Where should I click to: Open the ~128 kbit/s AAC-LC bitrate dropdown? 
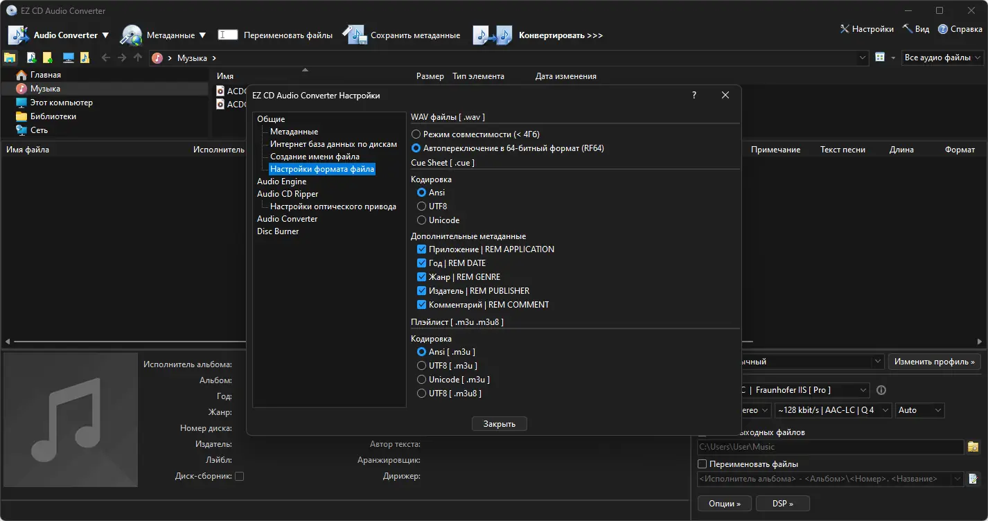(833, 410)
